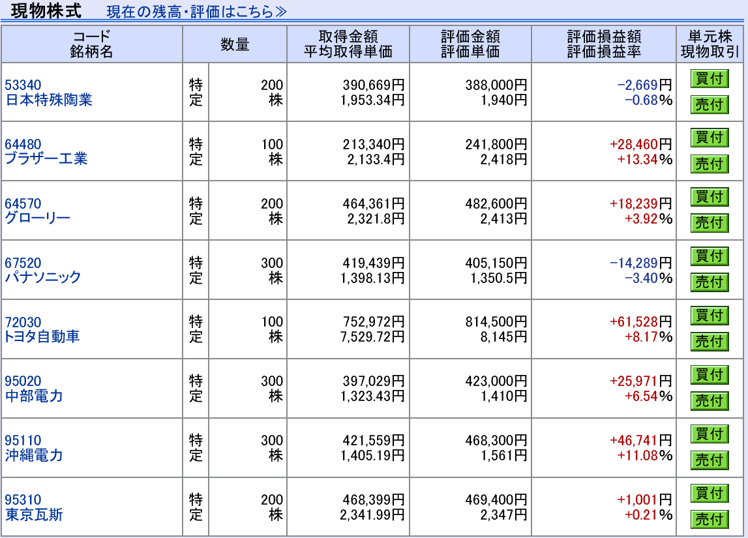Click the 買付 button for グローリー
The height and width of the screenshot is (538, 748).
point(710,197)
